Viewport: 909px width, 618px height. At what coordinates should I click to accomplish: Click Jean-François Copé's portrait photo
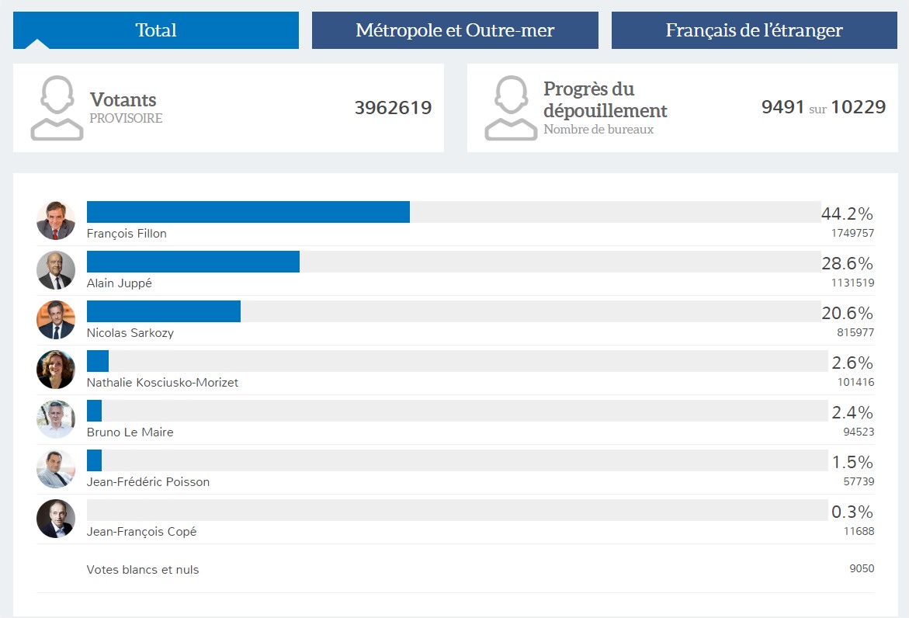[x=56, y=519]
